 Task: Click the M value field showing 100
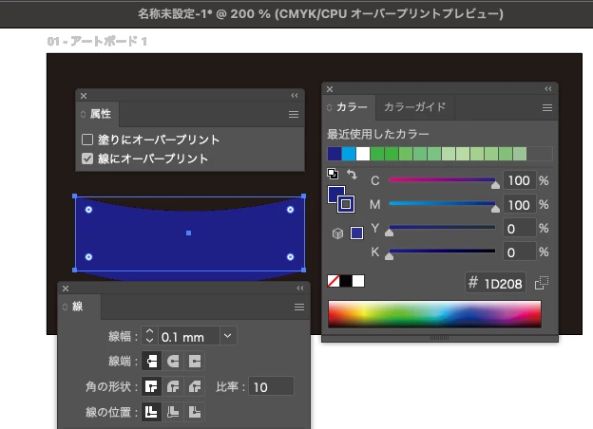point(520,205)
